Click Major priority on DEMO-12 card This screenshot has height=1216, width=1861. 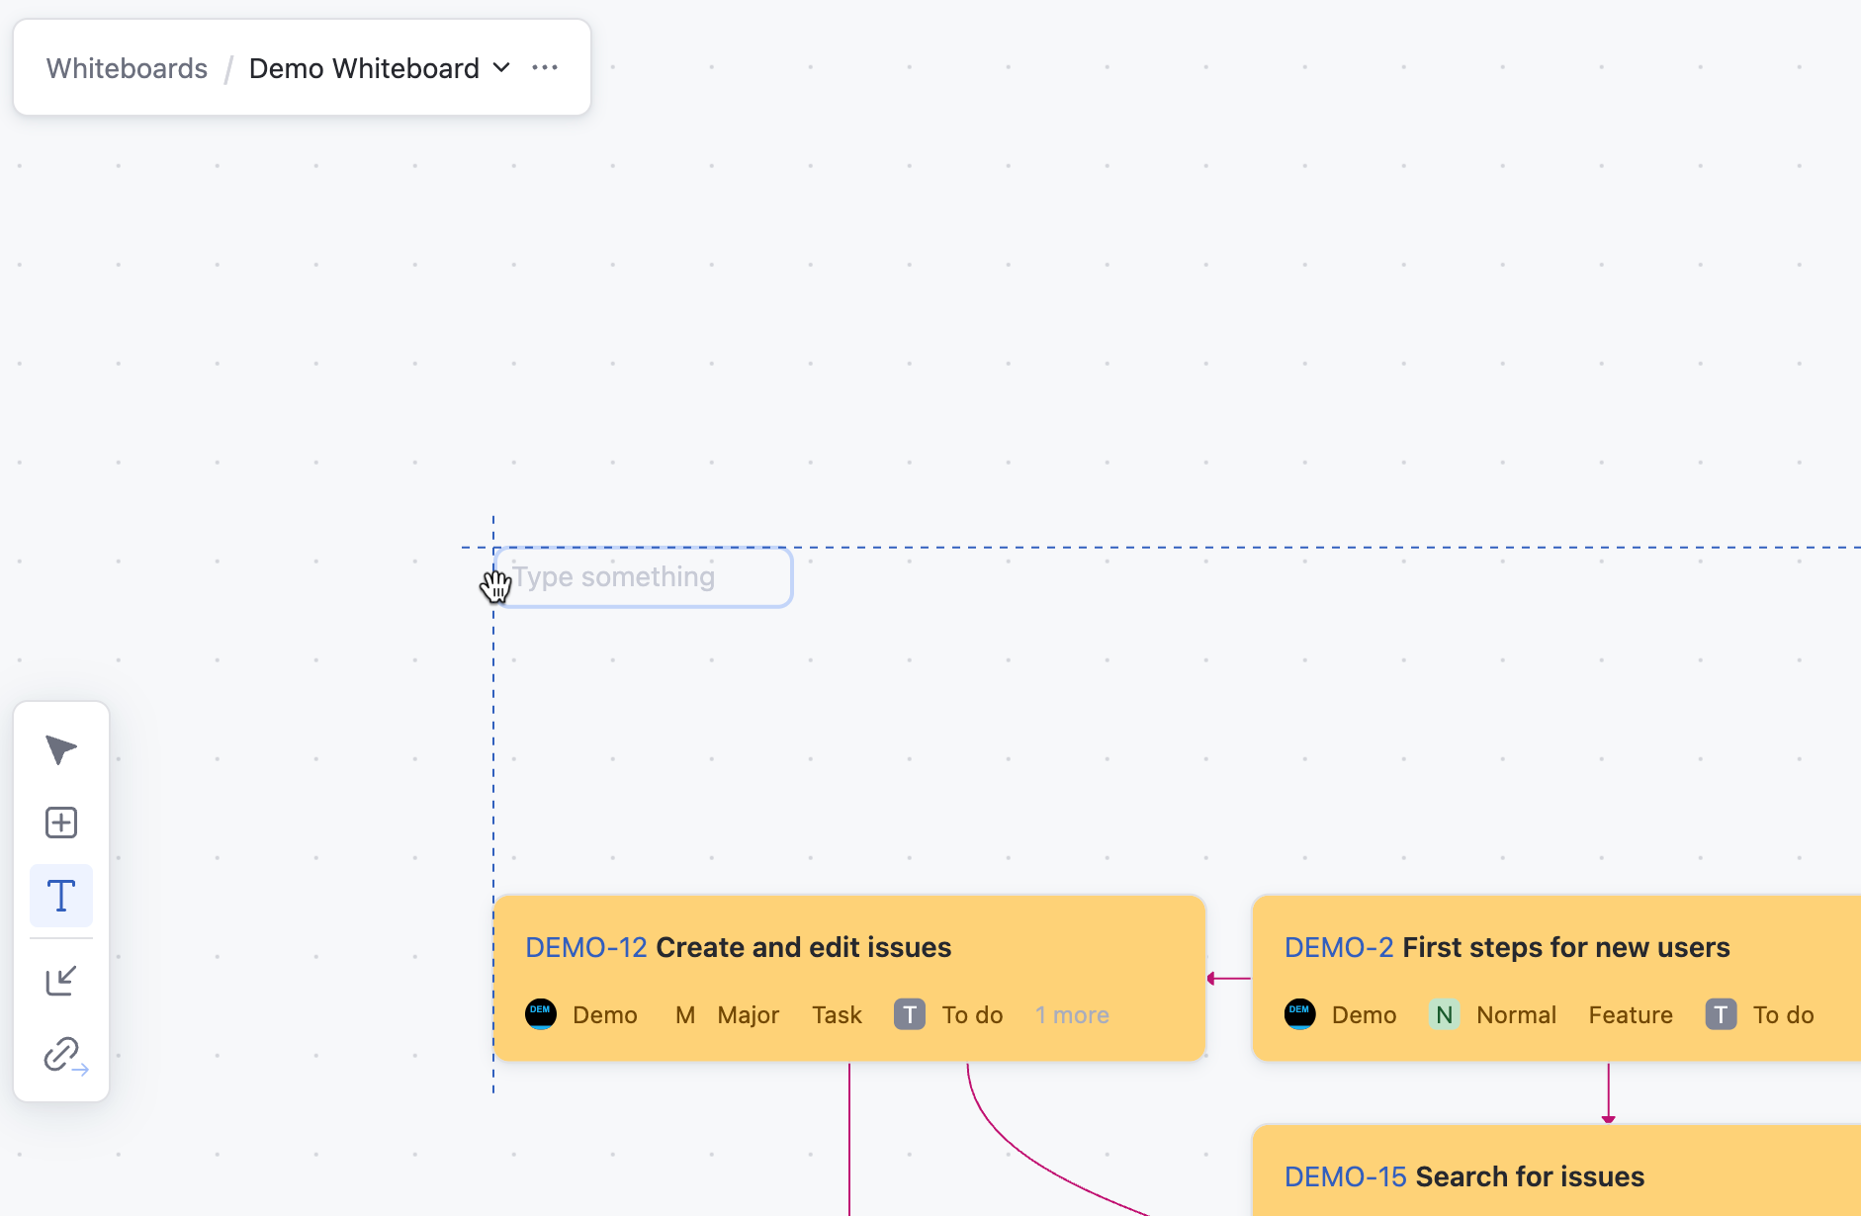[748, 1015]
